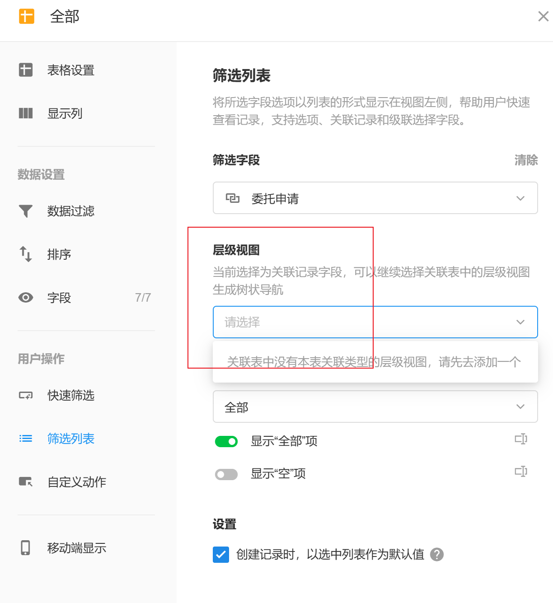Click the orange table view icon
The width and height of the screenshot is (553, 603).
(26, 16)
